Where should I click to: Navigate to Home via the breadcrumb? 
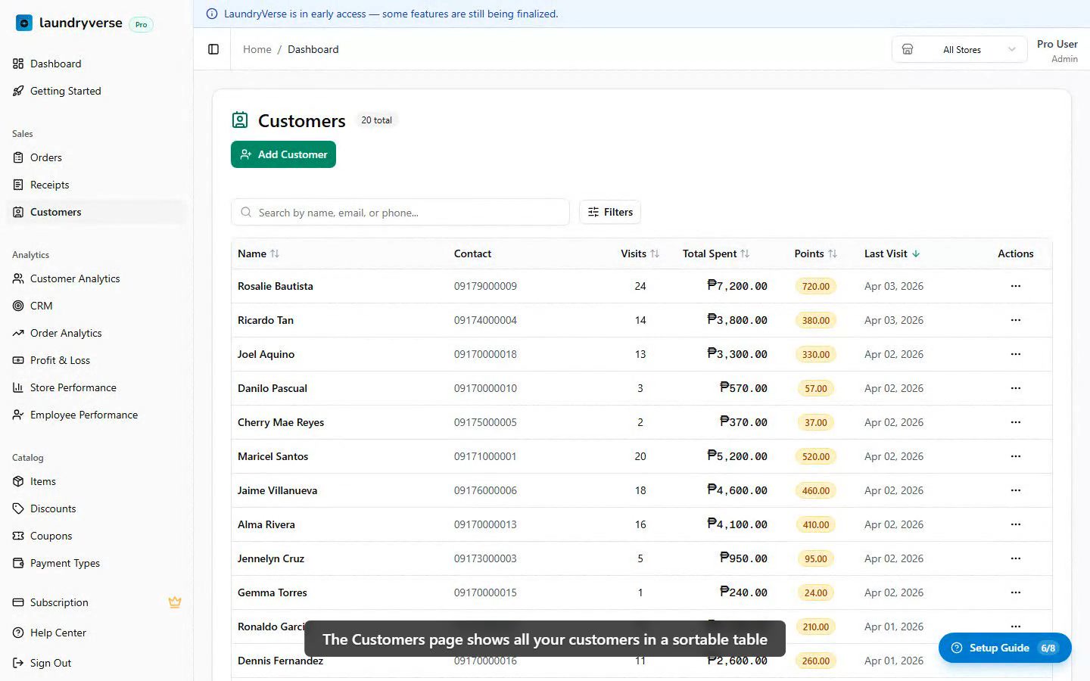pos(257,49)
